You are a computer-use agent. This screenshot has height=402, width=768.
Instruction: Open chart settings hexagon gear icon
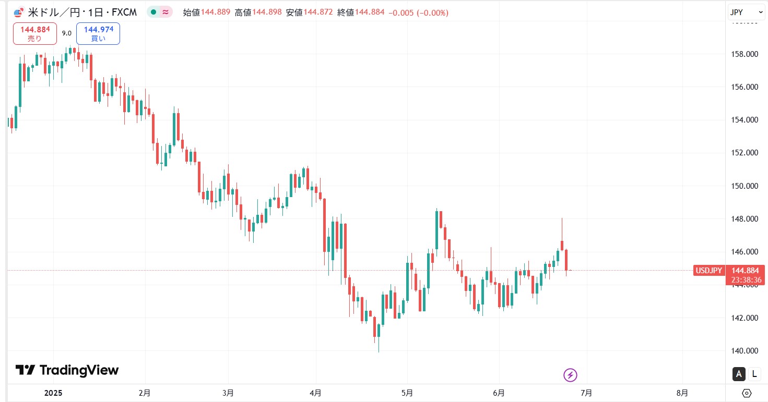[747, 393]
